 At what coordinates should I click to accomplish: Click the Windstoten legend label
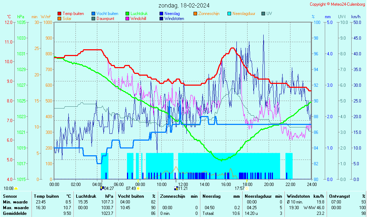(174, 19)
